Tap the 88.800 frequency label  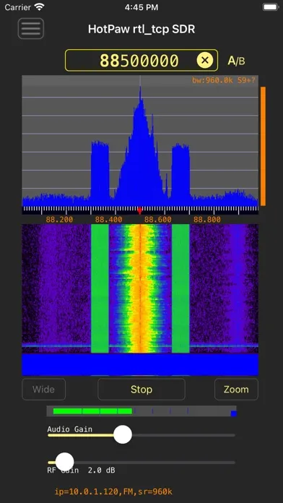point(207,220)
